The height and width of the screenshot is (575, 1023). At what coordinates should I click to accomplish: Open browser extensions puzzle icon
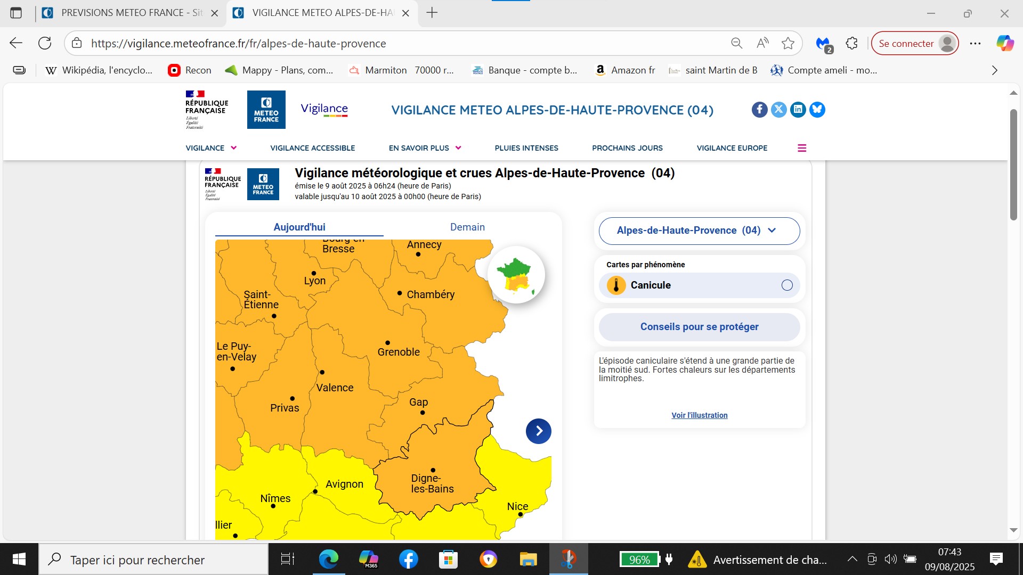[x=851, y=44]
